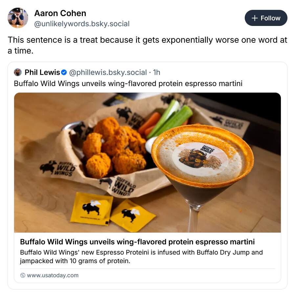
Task: Click Phil Lewis's small avatar
Action: (18, 72)
